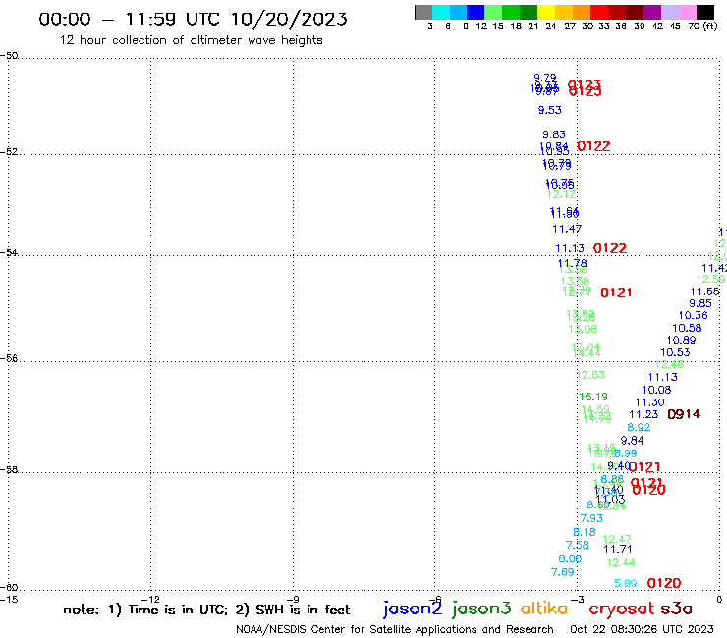Click the 11.23 value beside 0914
The height and width of the screenshot is (638, 727).
point(643,414)
